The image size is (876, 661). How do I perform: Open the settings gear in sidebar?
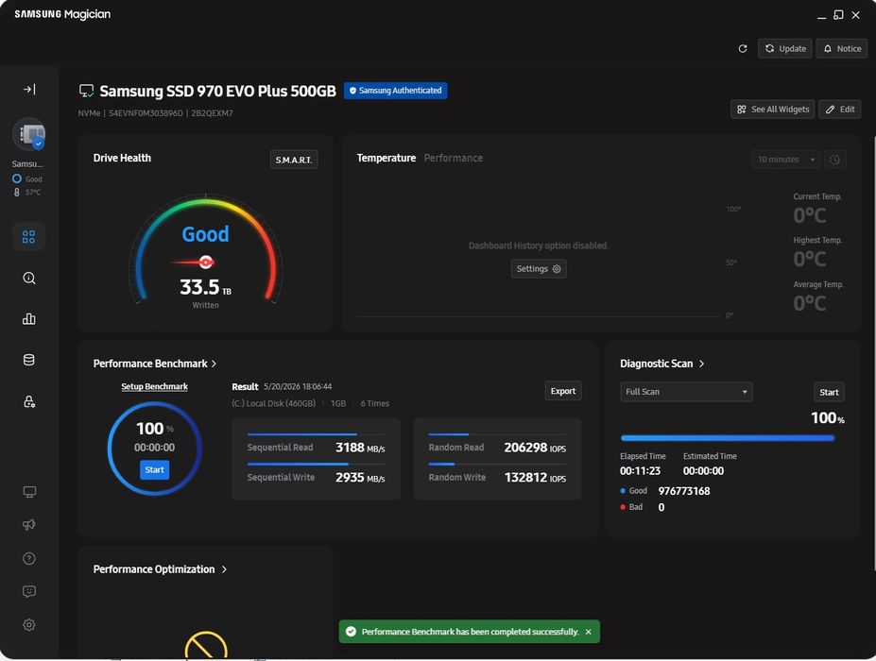click(29, 625)
